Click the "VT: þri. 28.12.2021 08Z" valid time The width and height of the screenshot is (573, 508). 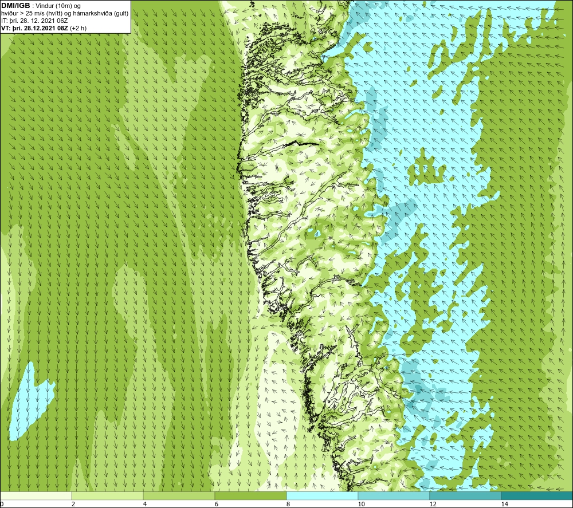pos(34,28)
